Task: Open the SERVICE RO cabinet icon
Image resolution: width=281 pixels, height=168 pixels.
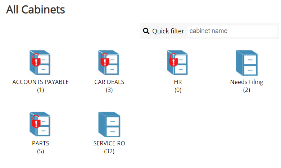Action: (109, 124)
